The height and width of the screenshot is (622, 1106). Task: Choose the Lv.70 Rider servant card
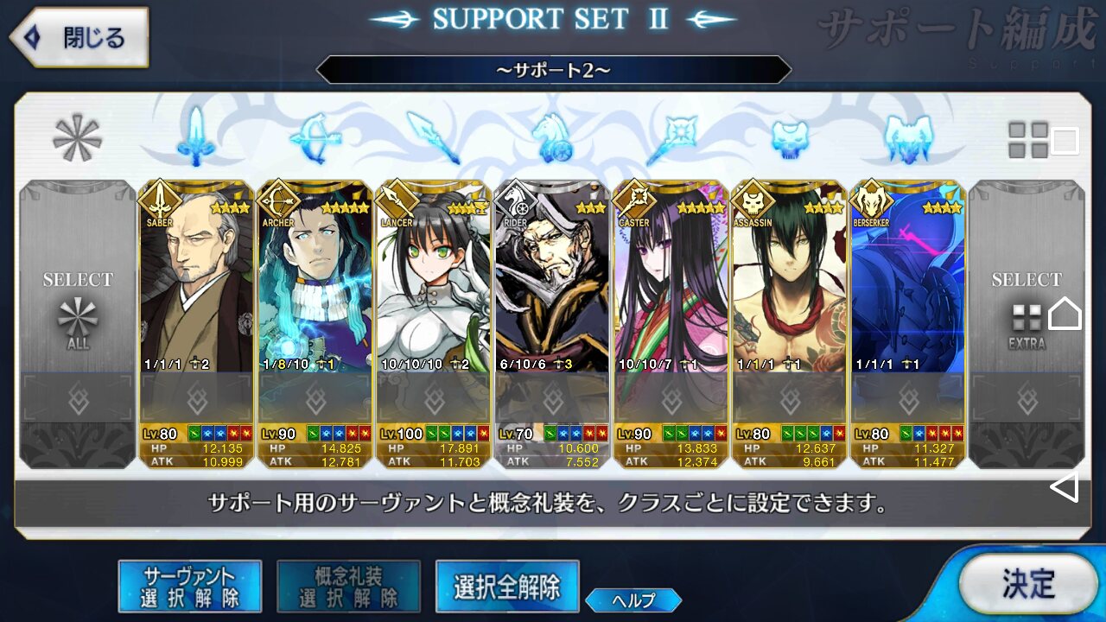(553, 325)
